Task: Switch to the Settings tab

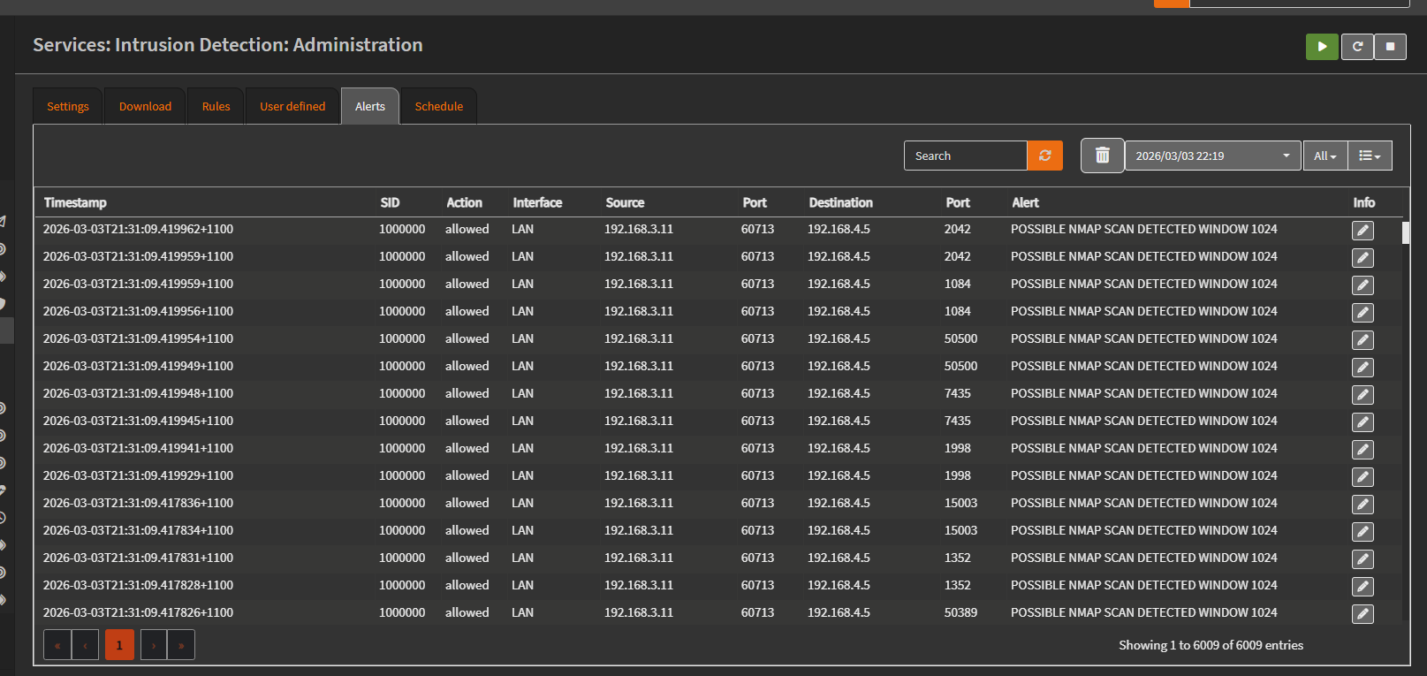Action: click(x=68, y=107)
